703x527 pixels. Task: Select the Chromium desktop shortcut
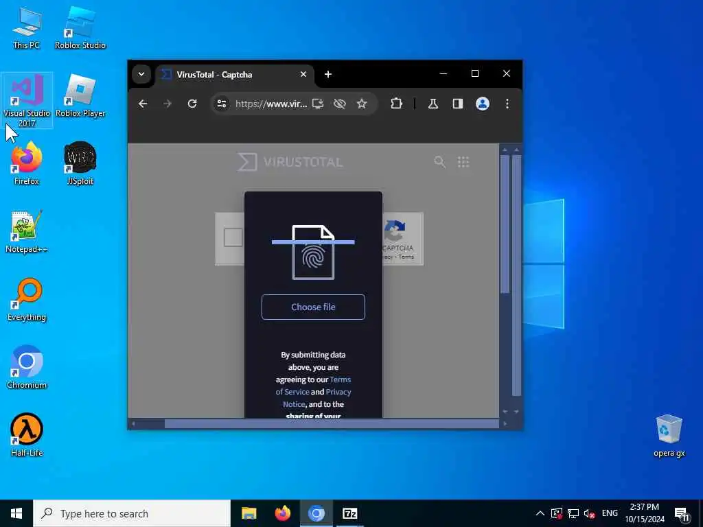tap(27, 367)
